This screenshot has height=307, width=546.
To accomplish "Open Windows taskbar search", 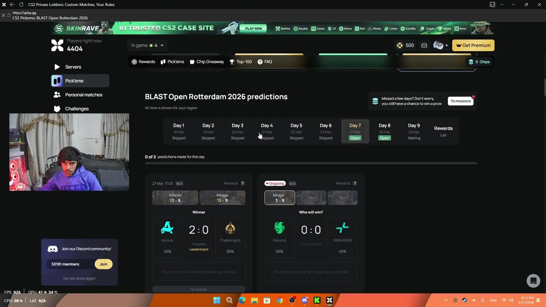I will click(x=229, y=301).
